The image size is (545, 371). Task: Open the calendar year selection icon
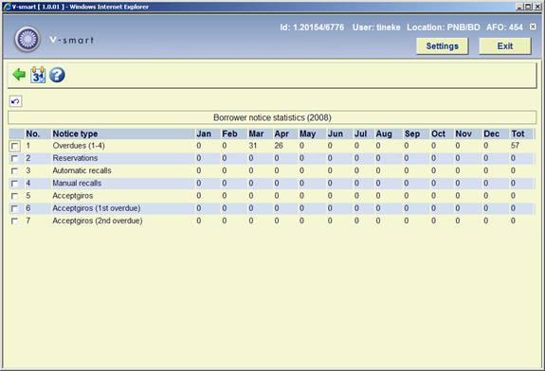[38, 75]
